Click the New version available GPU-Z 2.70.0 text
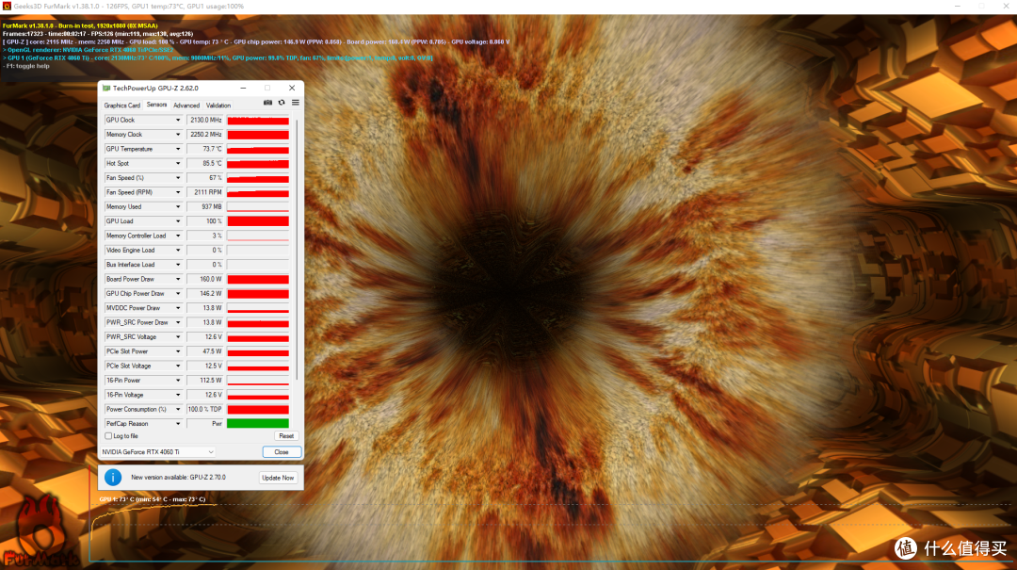The height and width of the screenshot is (570, 1017). [x=178, y=477]
